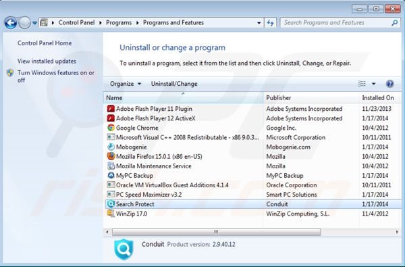The height and width of the screenshot is (267, 405).
Task: Click the large Search Protect shield details icon
Action: [124, 249]
